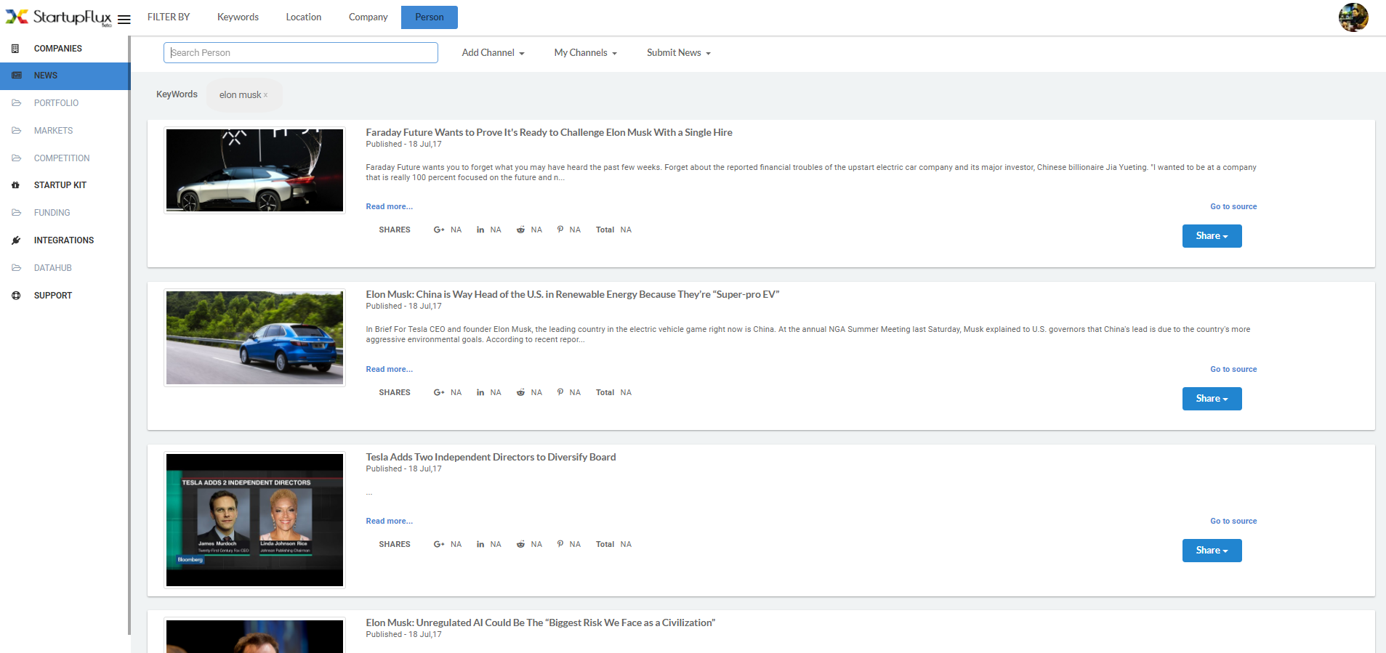Screen dimensions: 1386x653
Task: Click the Competition folder icon
Action: [16, 158]
